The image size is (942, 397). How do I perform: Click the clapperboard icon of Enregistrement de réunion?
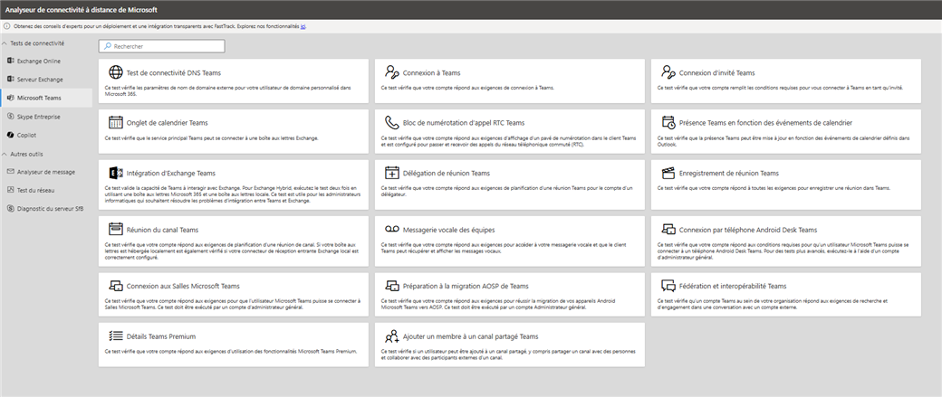(668, 173)
